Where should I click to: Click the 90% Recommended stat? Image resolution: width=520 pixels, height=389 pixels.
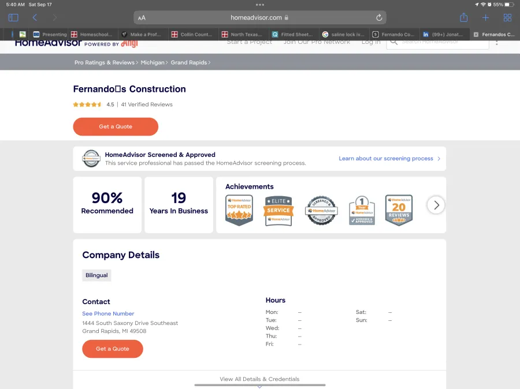pos(107,205)
